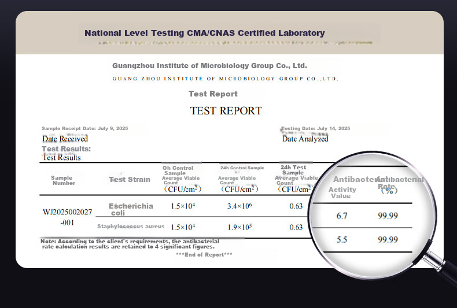
Task: Select 'Guangzhou Institute of Microbiology Group Co., Ltd.' text
Action: 209,66
